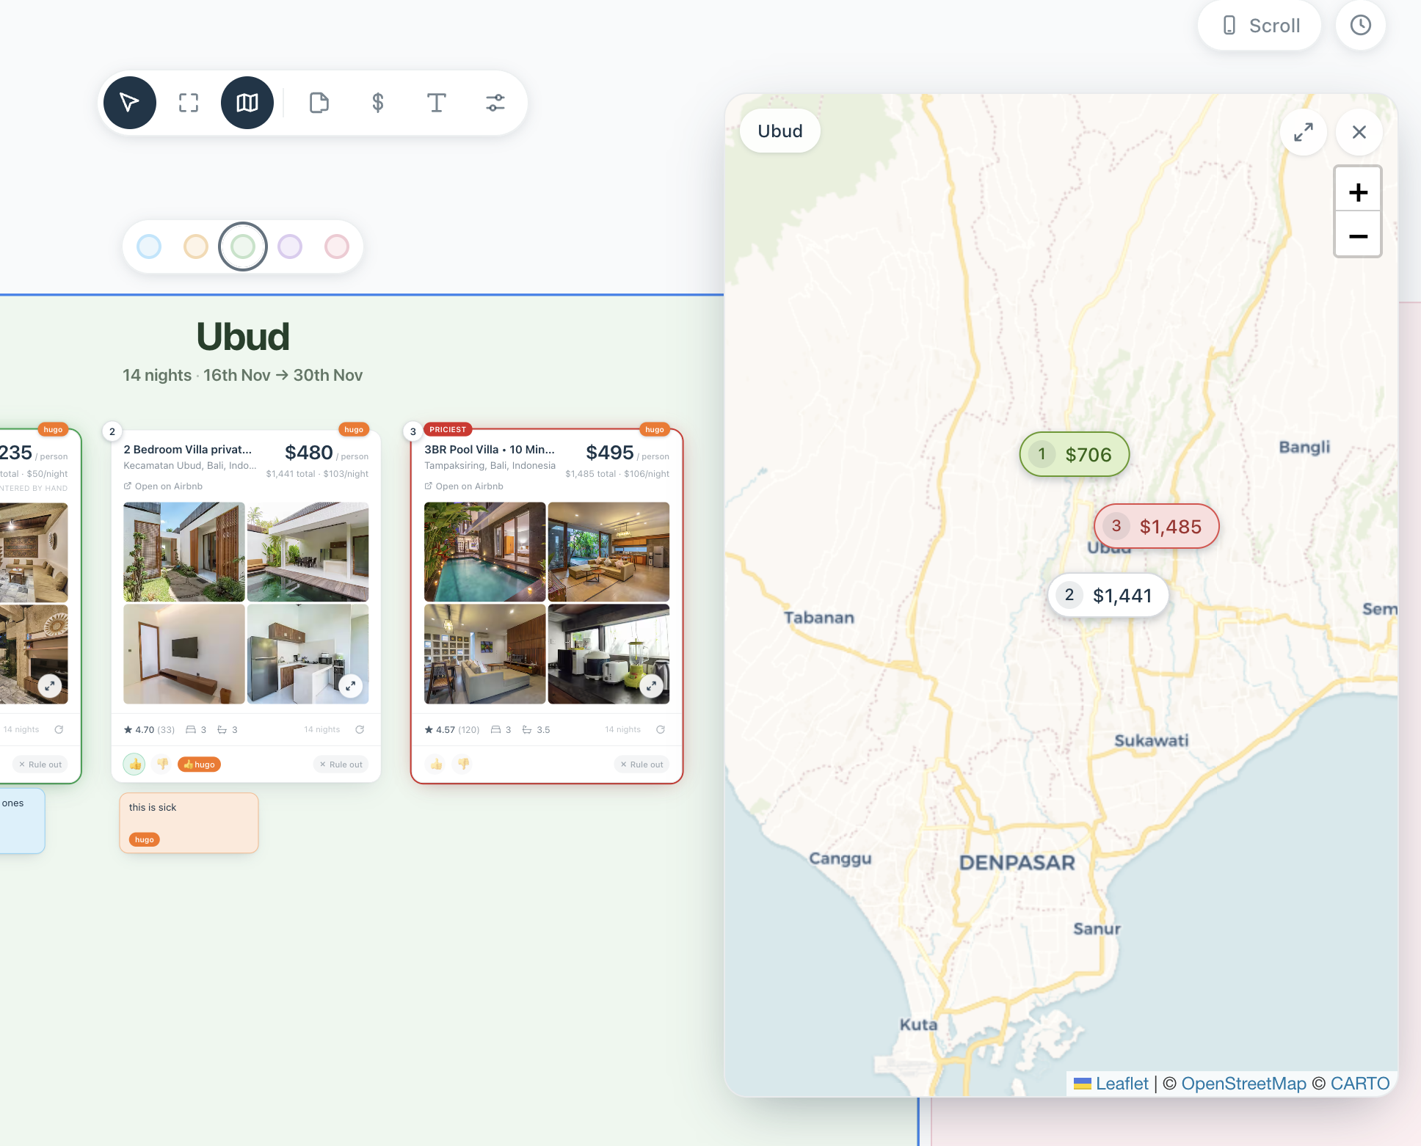Click the Ubud section heading
Screen dimensions: 1421x1146
(x=243, y=337)
